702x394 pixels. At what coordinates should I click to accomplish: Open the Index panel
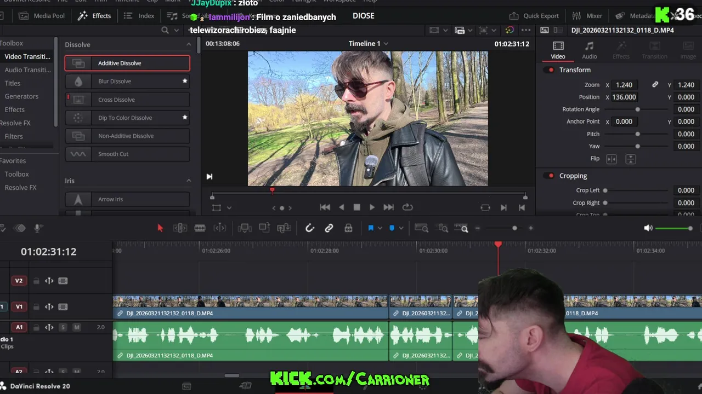tap(139, 16)
